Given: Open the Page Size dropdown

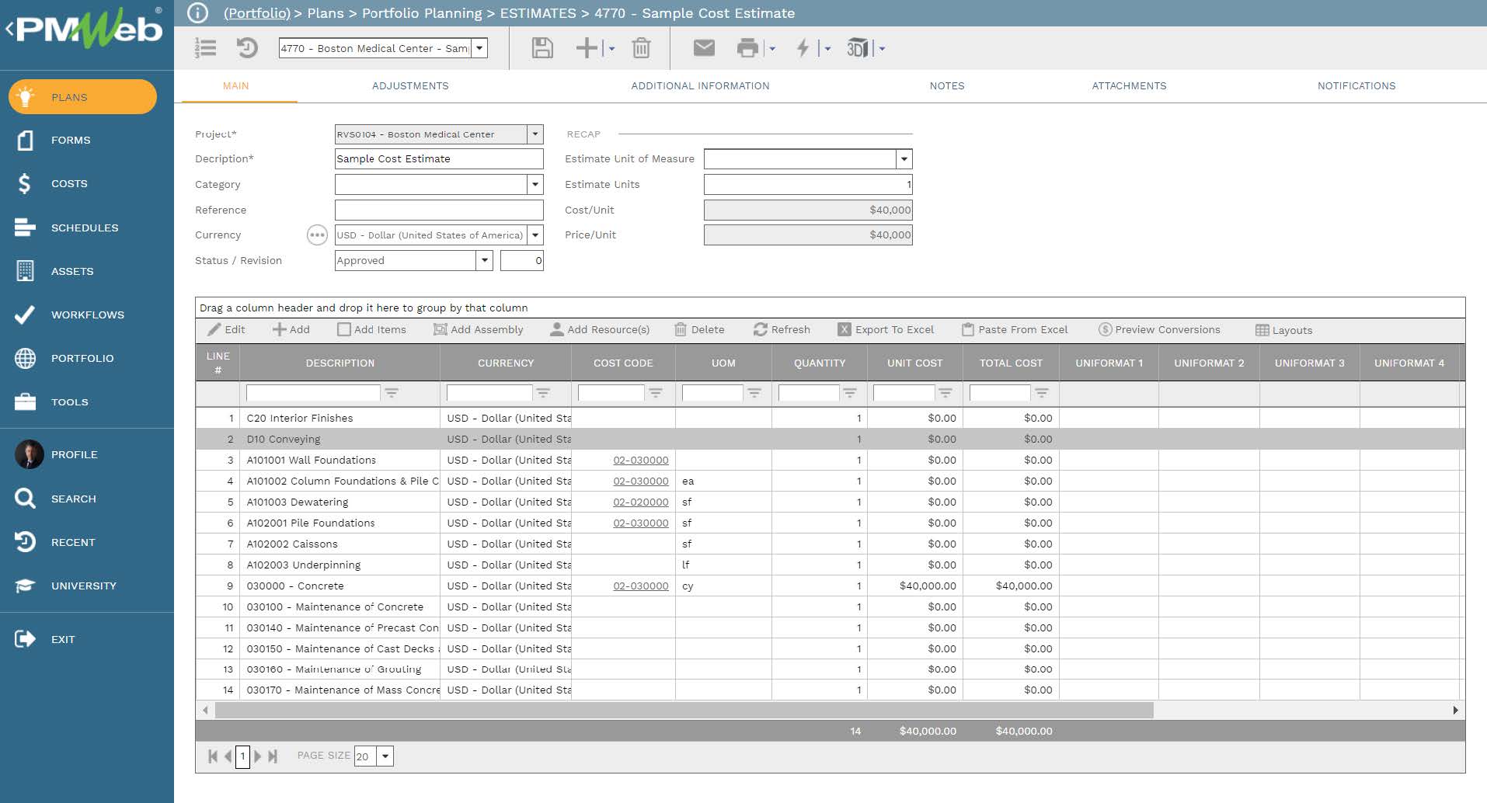Looking at the screenshot, I should tap(385, 756).
